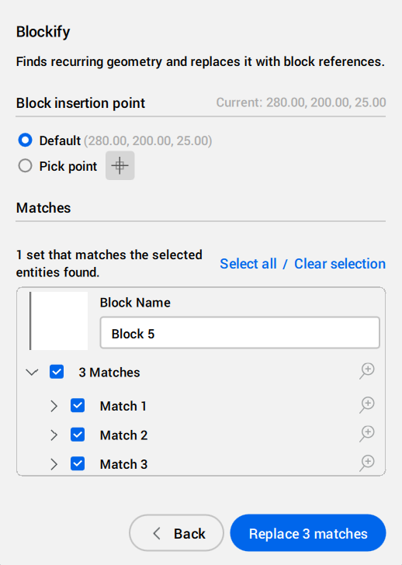Expand the Match 2 entry
This screenshot has height=565, width=402.
point(54,435)
